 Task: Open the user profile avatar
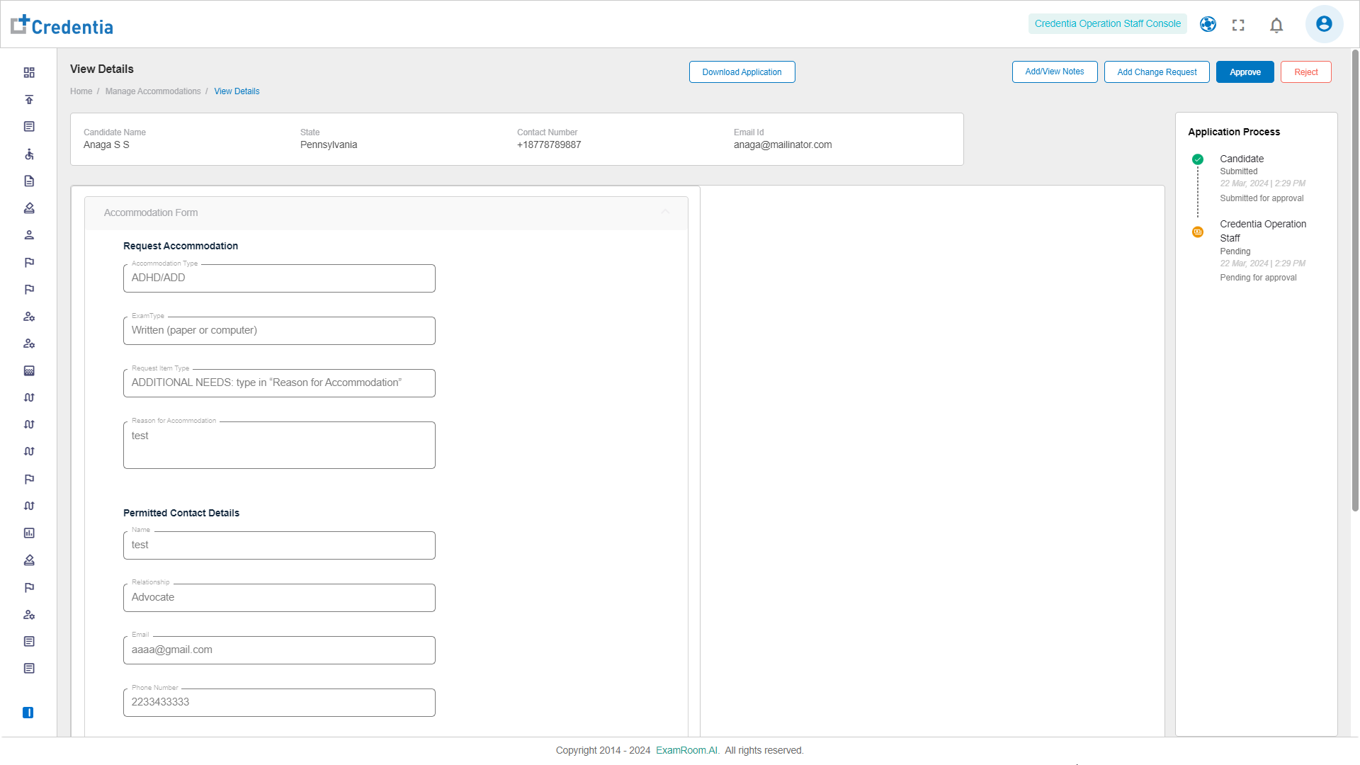coord(1324,24)
